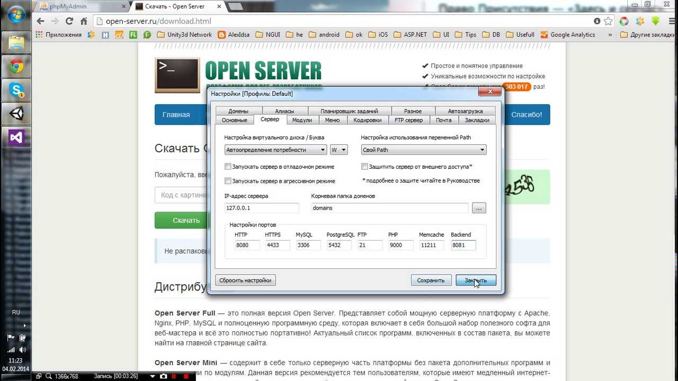
Task: Click the green download arrow extension
Action: [655, 21]
